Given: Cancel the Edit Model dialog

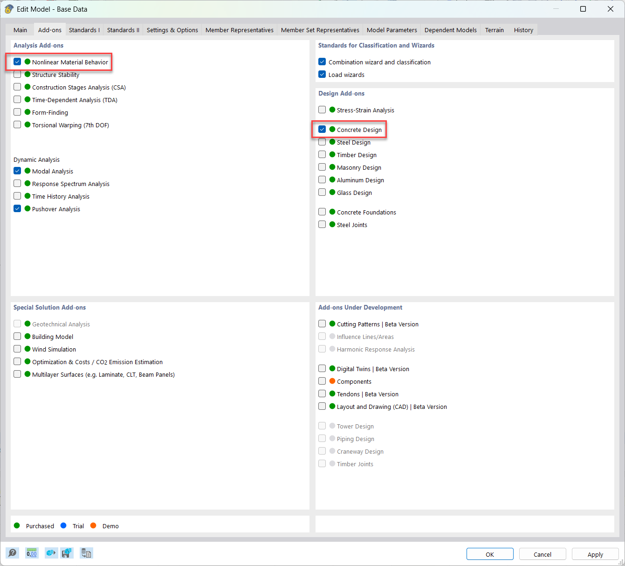Looking at the screenshot, I should click(x=543, y=554).
